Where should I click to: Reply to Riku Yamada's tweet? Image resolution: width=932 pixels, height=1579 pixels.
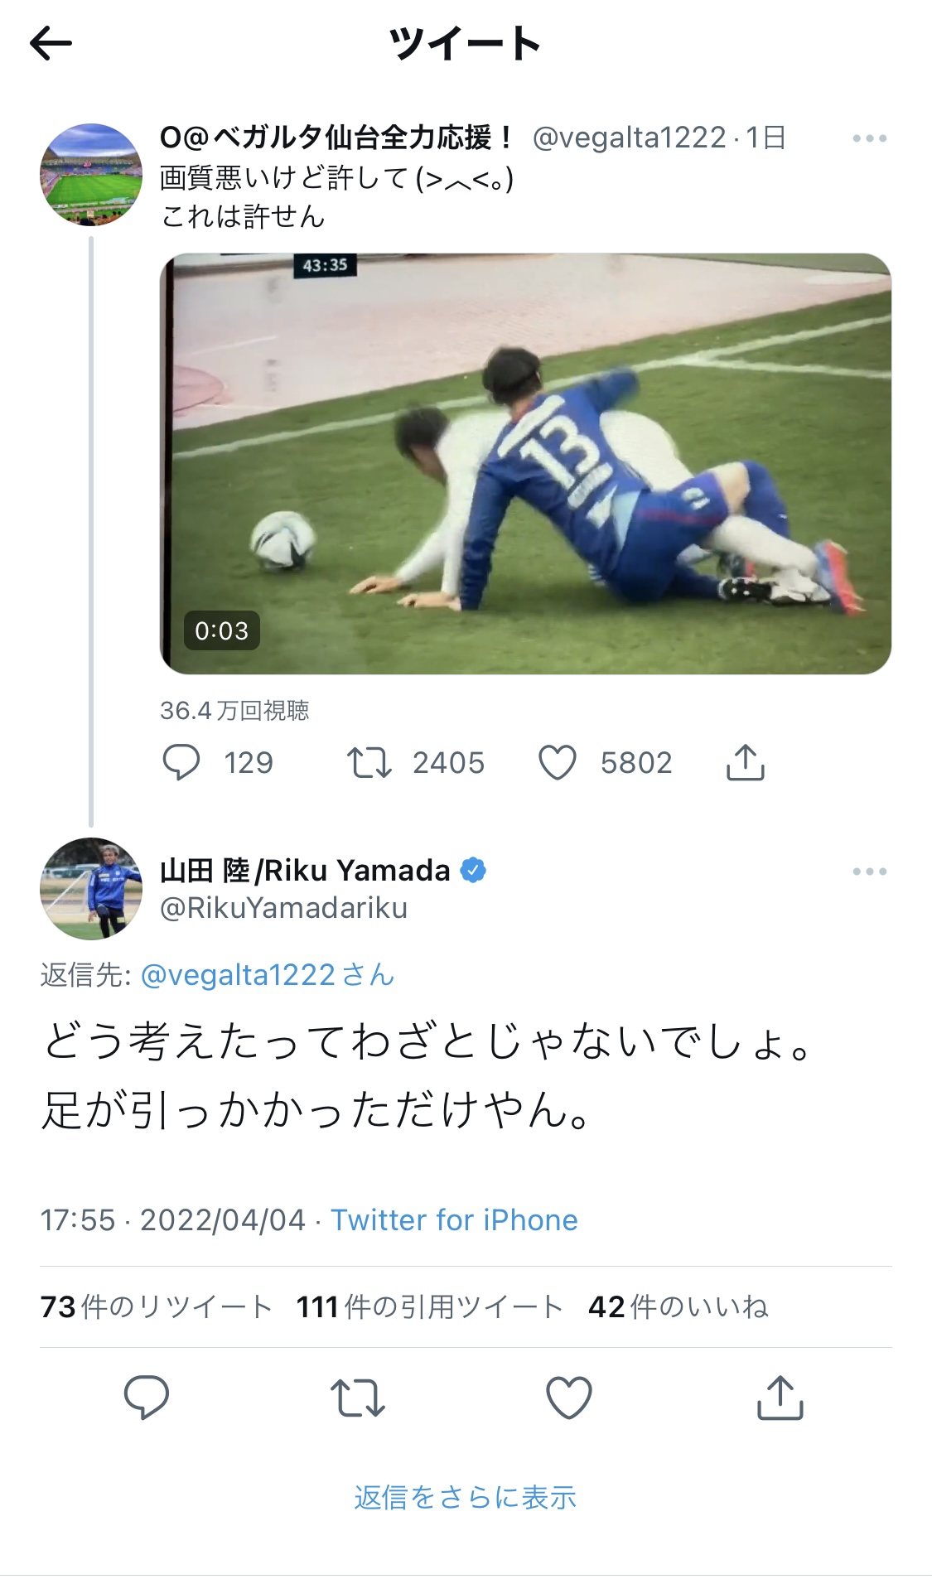[x=147, y=1398]
